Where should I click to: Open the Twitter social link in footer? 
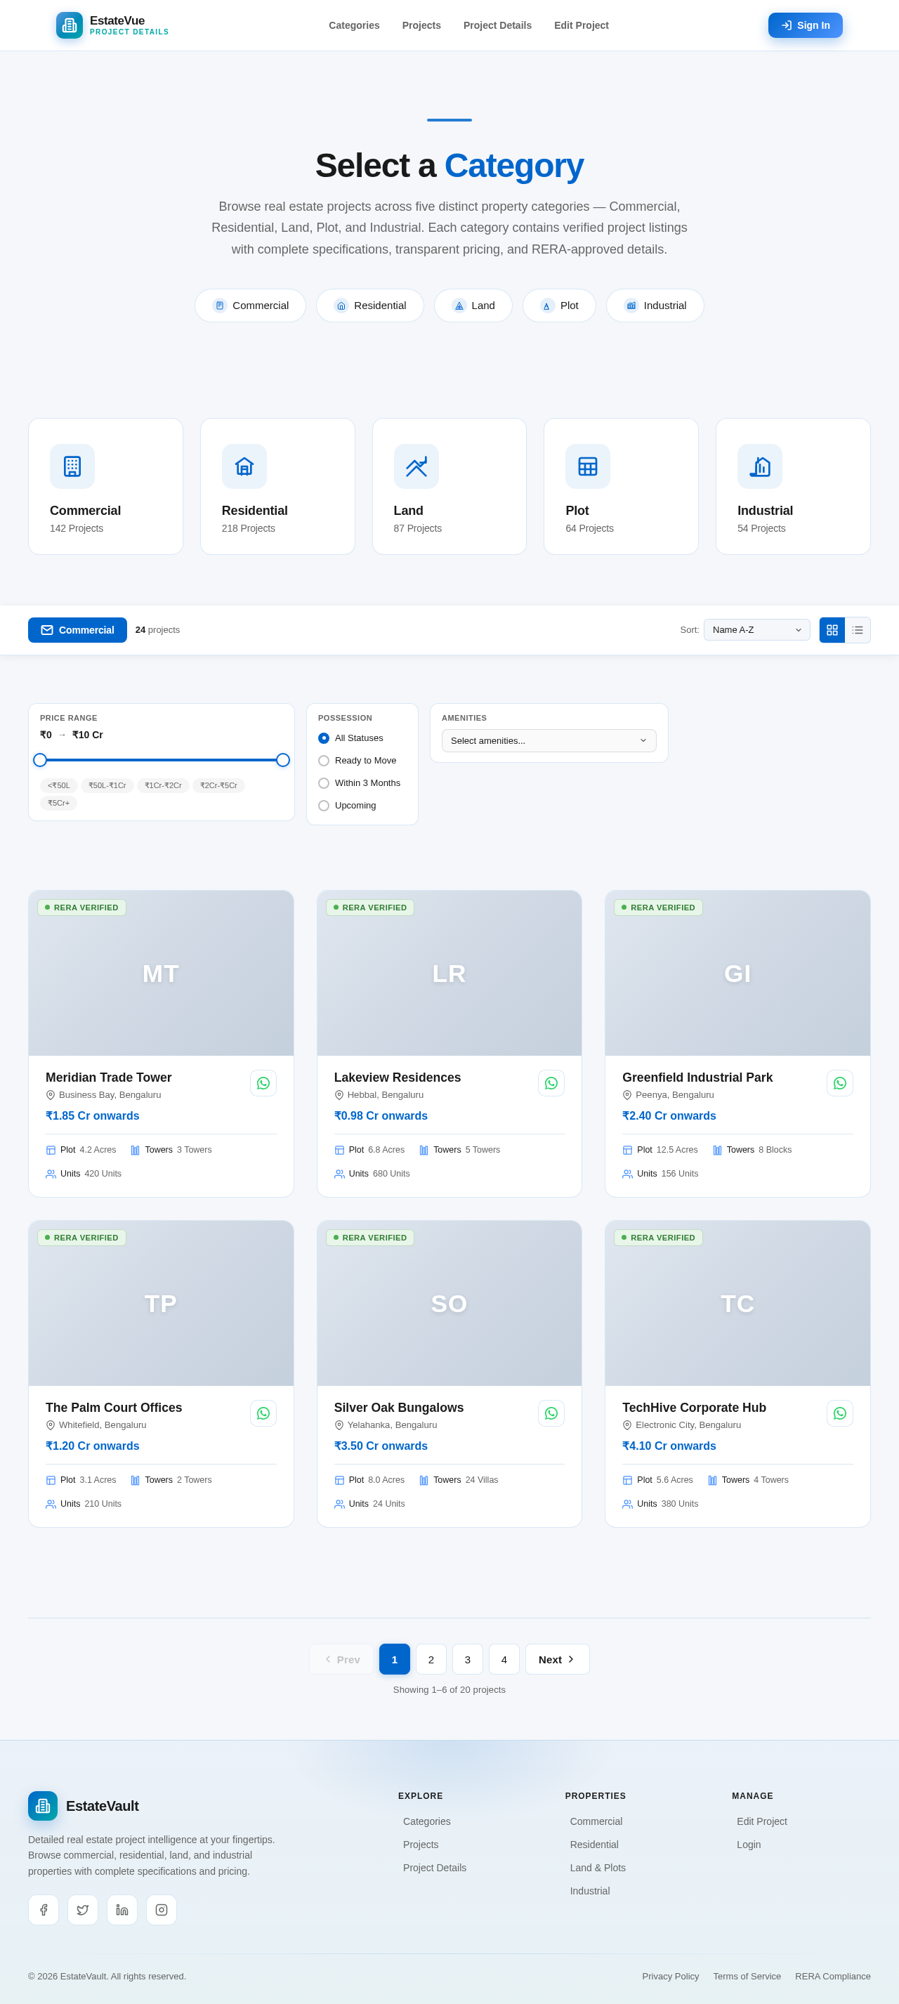click(x=82, y=1909)
